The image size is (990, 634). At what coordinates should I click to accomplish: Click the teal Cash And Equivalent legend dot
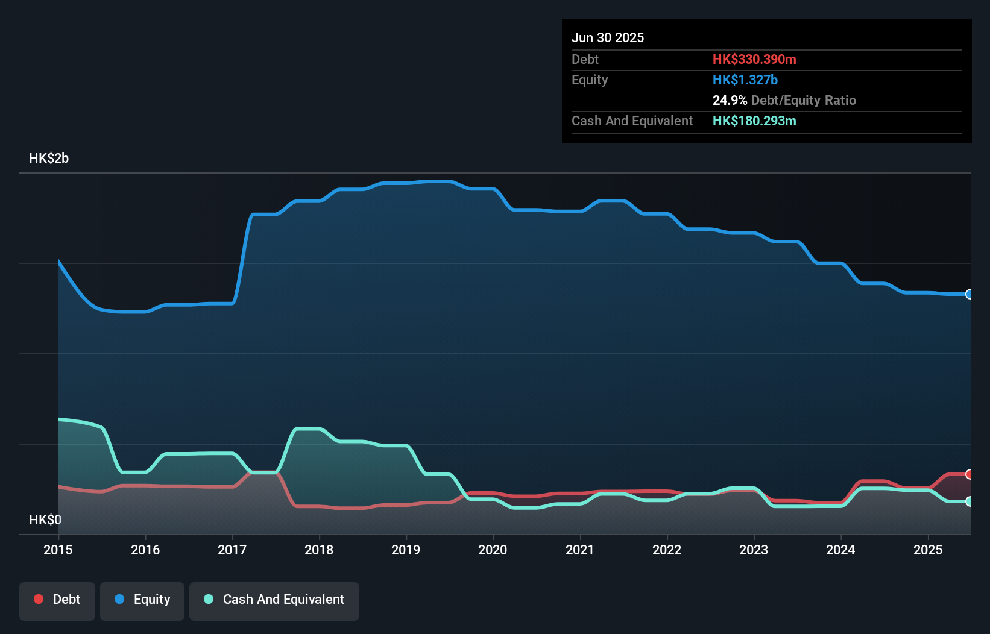coord(209,599)
